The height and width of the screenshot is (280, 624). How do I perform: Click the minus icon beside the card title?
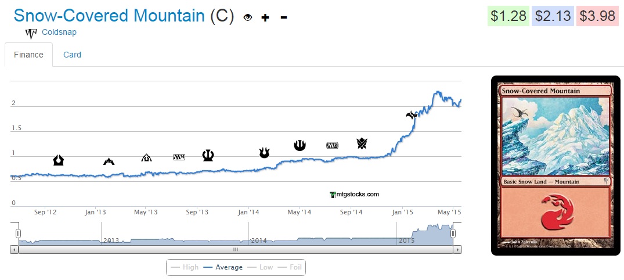(x=283, y=17)
